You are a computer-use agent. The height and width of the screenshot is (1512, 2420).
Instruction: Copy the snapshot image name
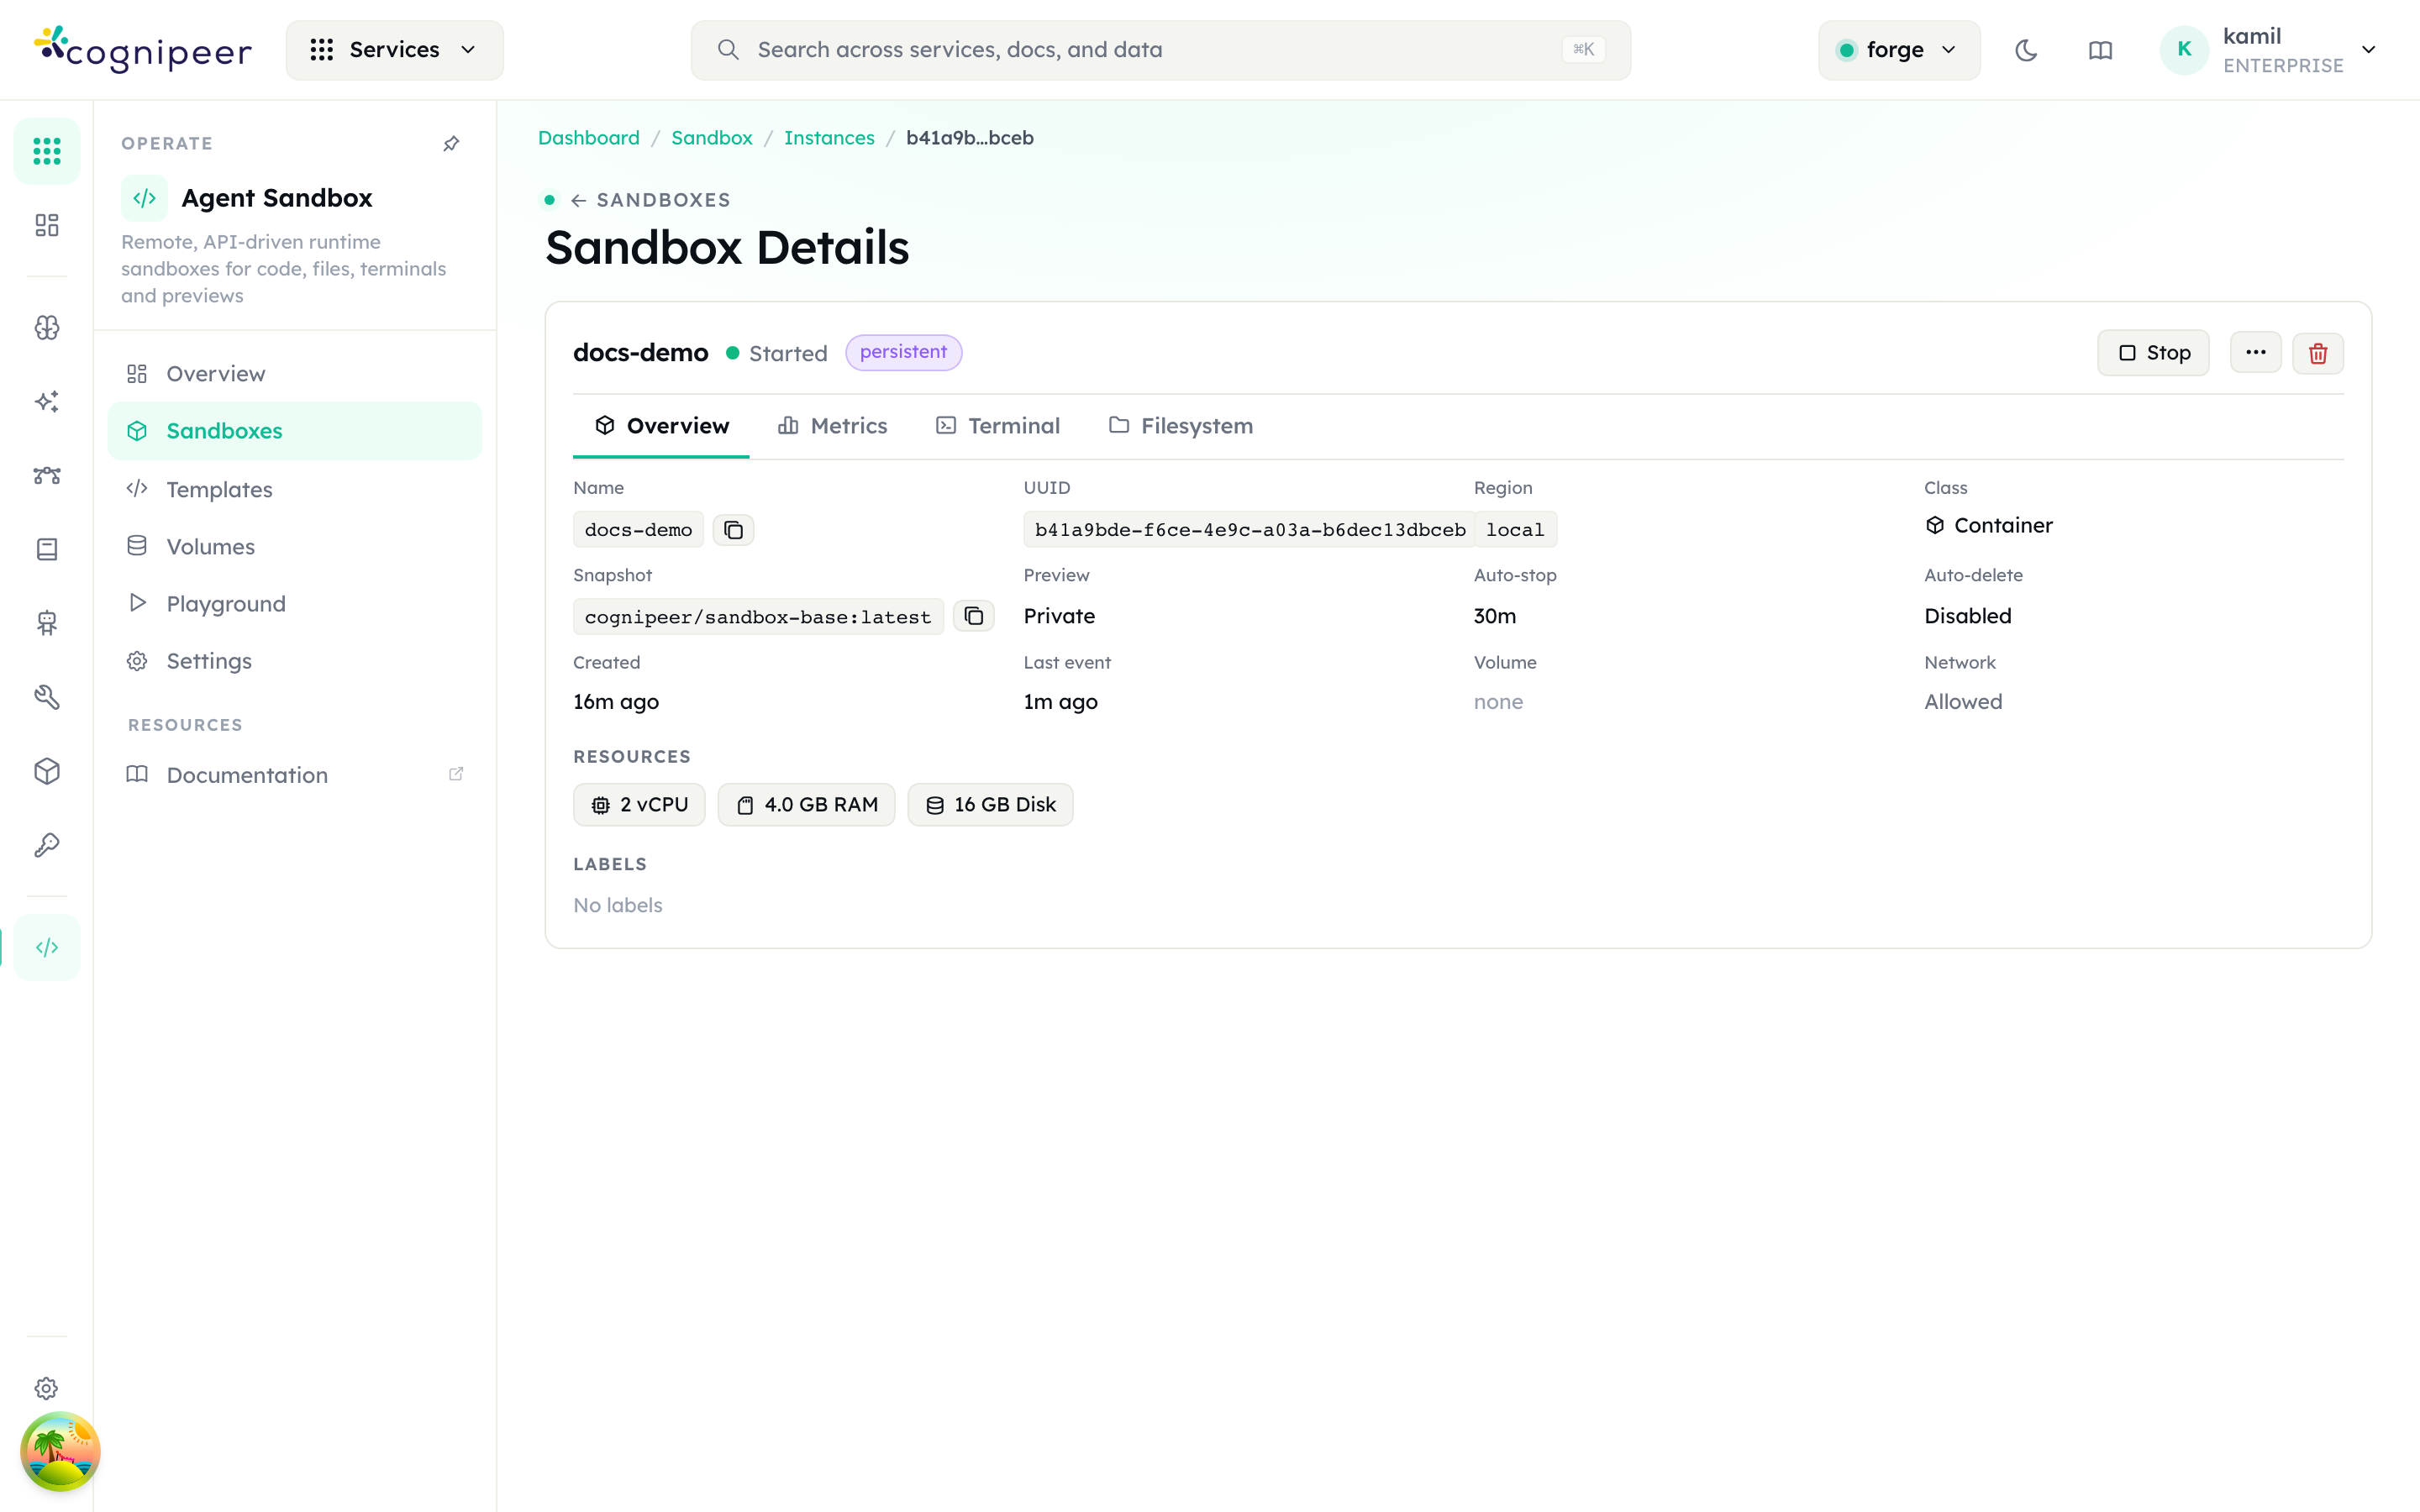(x=974, y=616)
